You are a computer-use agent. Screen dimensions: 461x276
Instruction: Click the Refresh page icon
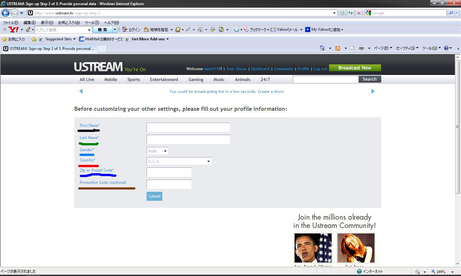pyautogui.click(x=351, y=13)
